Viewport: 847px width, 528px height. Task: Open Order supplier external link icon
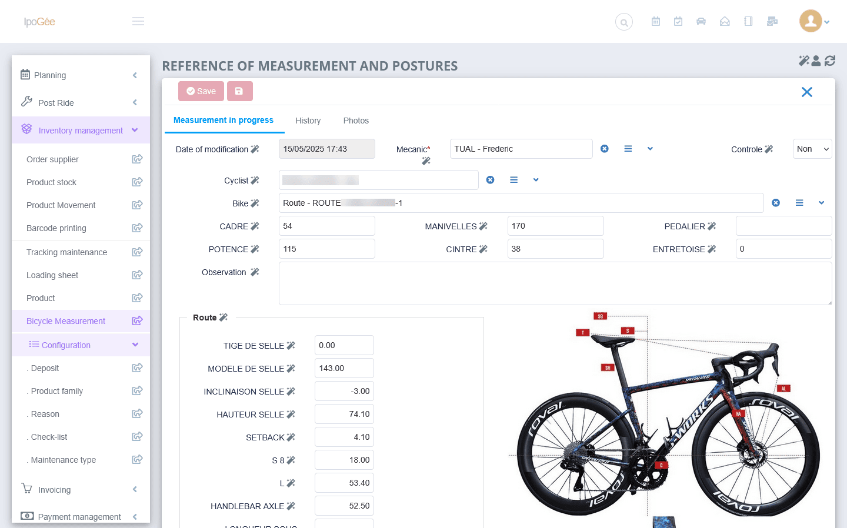[137, 159]
